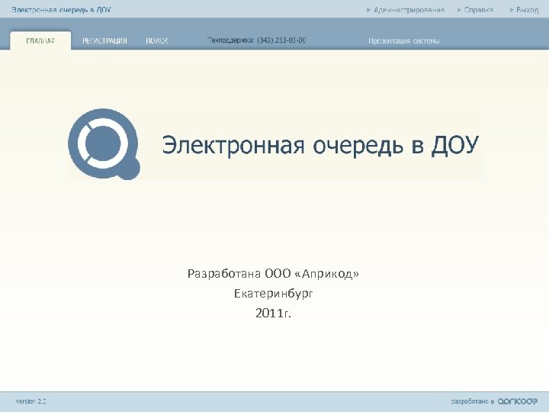This screenshot has height=412, width=549.
Task: Click the apricode logo in the footer
Action: pyautogui.click(x=518, y=401)
